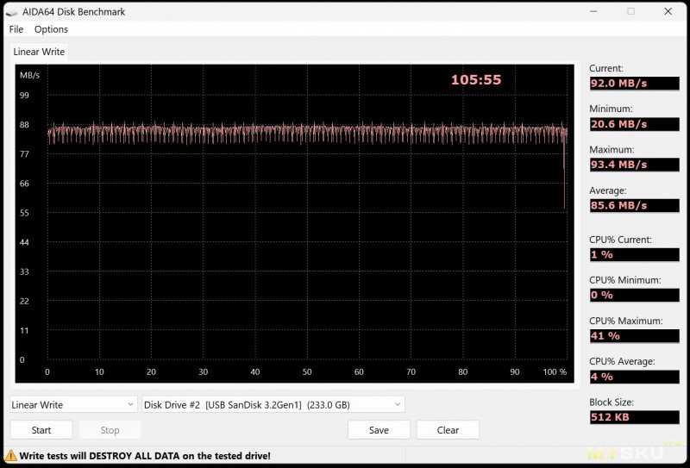
Task: Click the elapsed time 105:55 in graph
Action: click(x=476, y=79)
